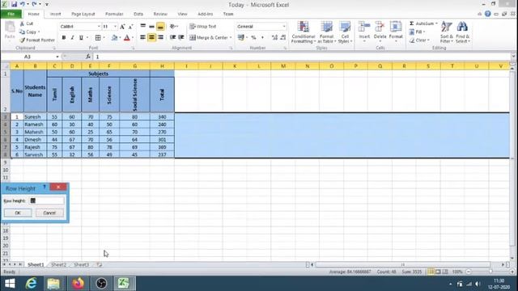Click the Percent Style icon
The image size is (518, 291).
[253, 38]
